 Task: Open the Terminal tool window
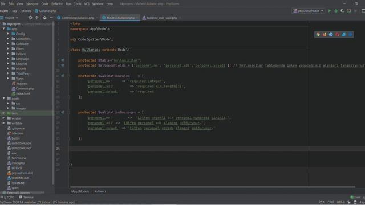pyautogui.click(x=26, y=197)
